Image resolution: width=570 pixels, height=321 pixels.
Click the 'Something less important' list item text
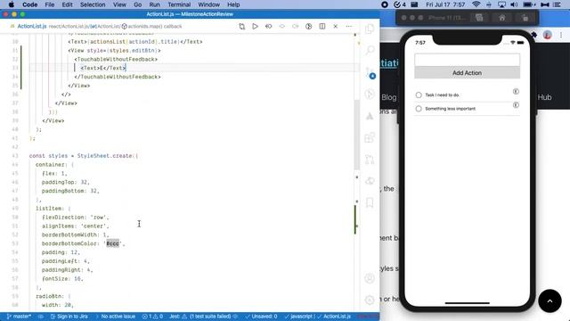[x=451, y=109]
